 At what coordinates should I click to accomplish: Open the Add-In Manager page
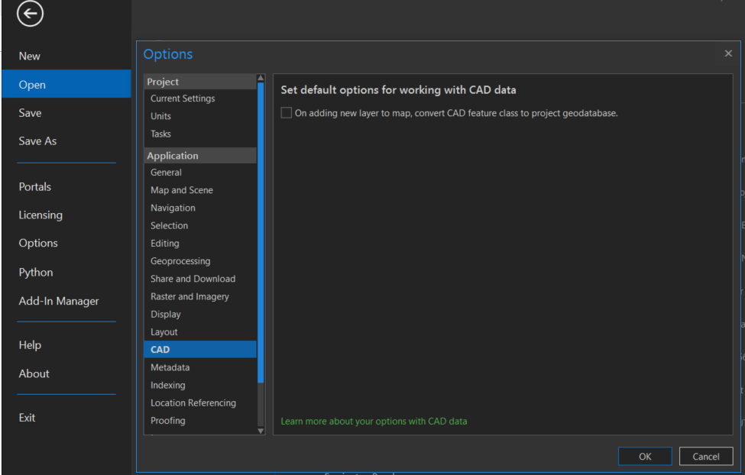coord(59,301)
